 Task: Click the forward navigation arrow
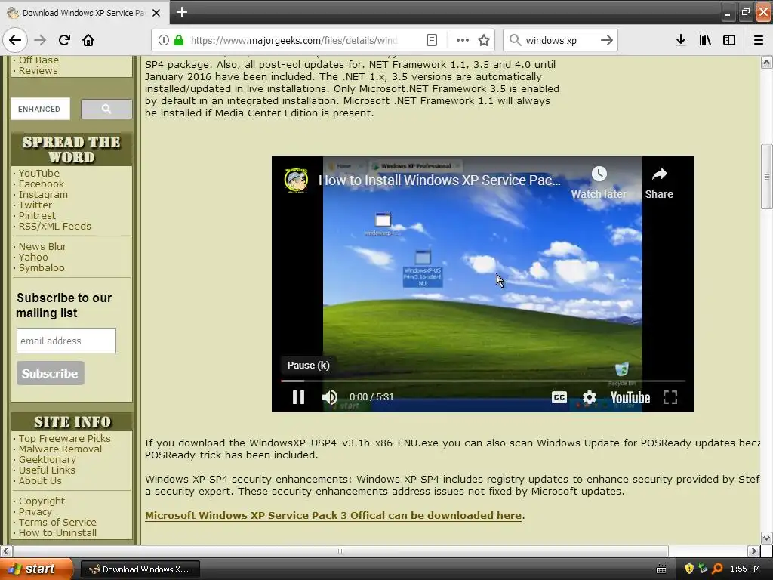pyautogui.click(x=40, y=40)
